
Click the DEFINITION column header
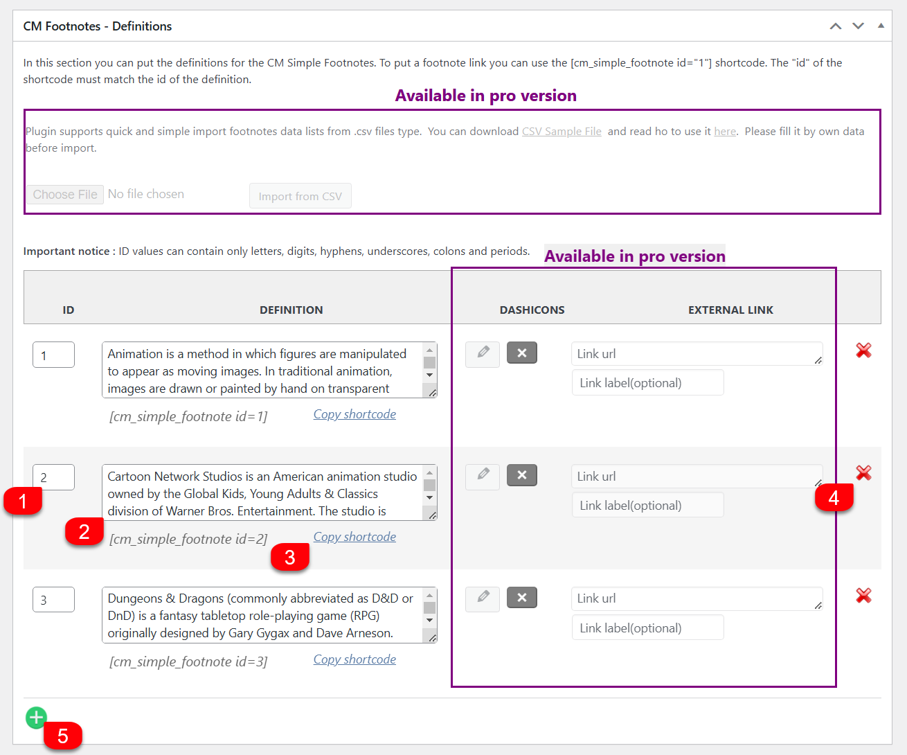pyautogui.click(x=291, y=310)
